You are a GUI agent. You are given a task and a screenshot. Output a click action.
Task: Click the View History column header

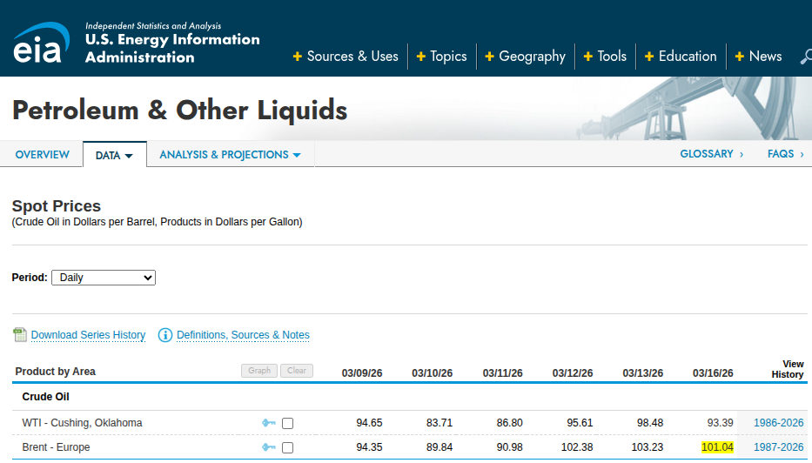[x=788, y=369]
